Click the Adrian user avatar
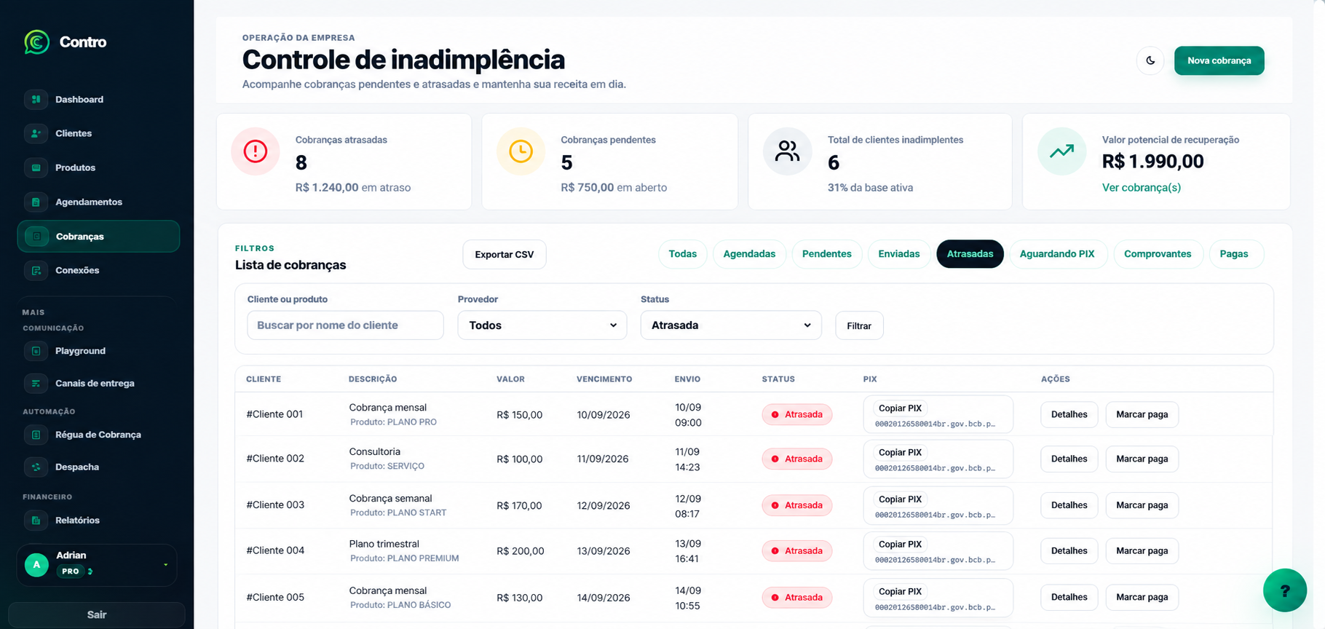Image resolution: width=1325 pixels, height=629 pixels. (36, 565)
